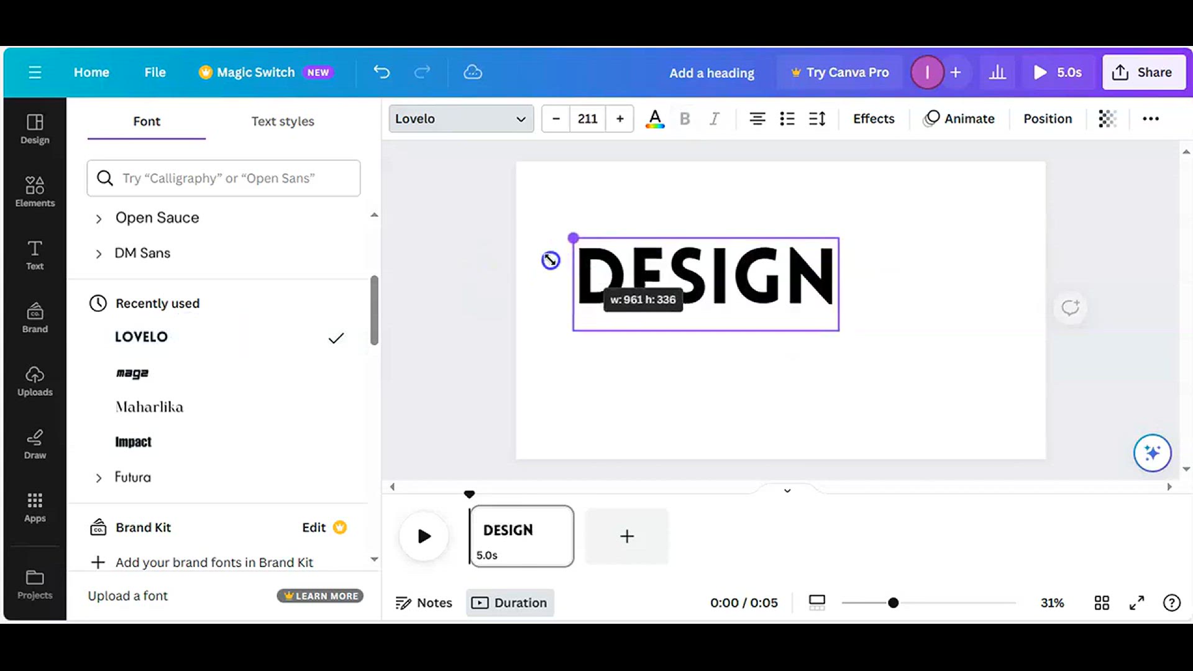Collapse the timeline with chevron
Viewport: 1193px width, 671px height.
[x=787, y=490]
